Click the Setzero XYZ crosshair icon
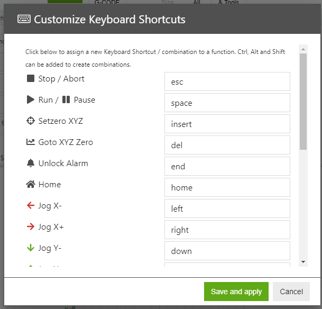 (31, 121)
